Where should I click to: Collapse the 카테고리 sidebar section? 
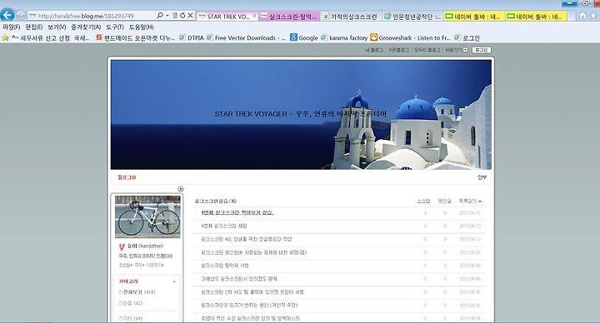coord(174,281)
